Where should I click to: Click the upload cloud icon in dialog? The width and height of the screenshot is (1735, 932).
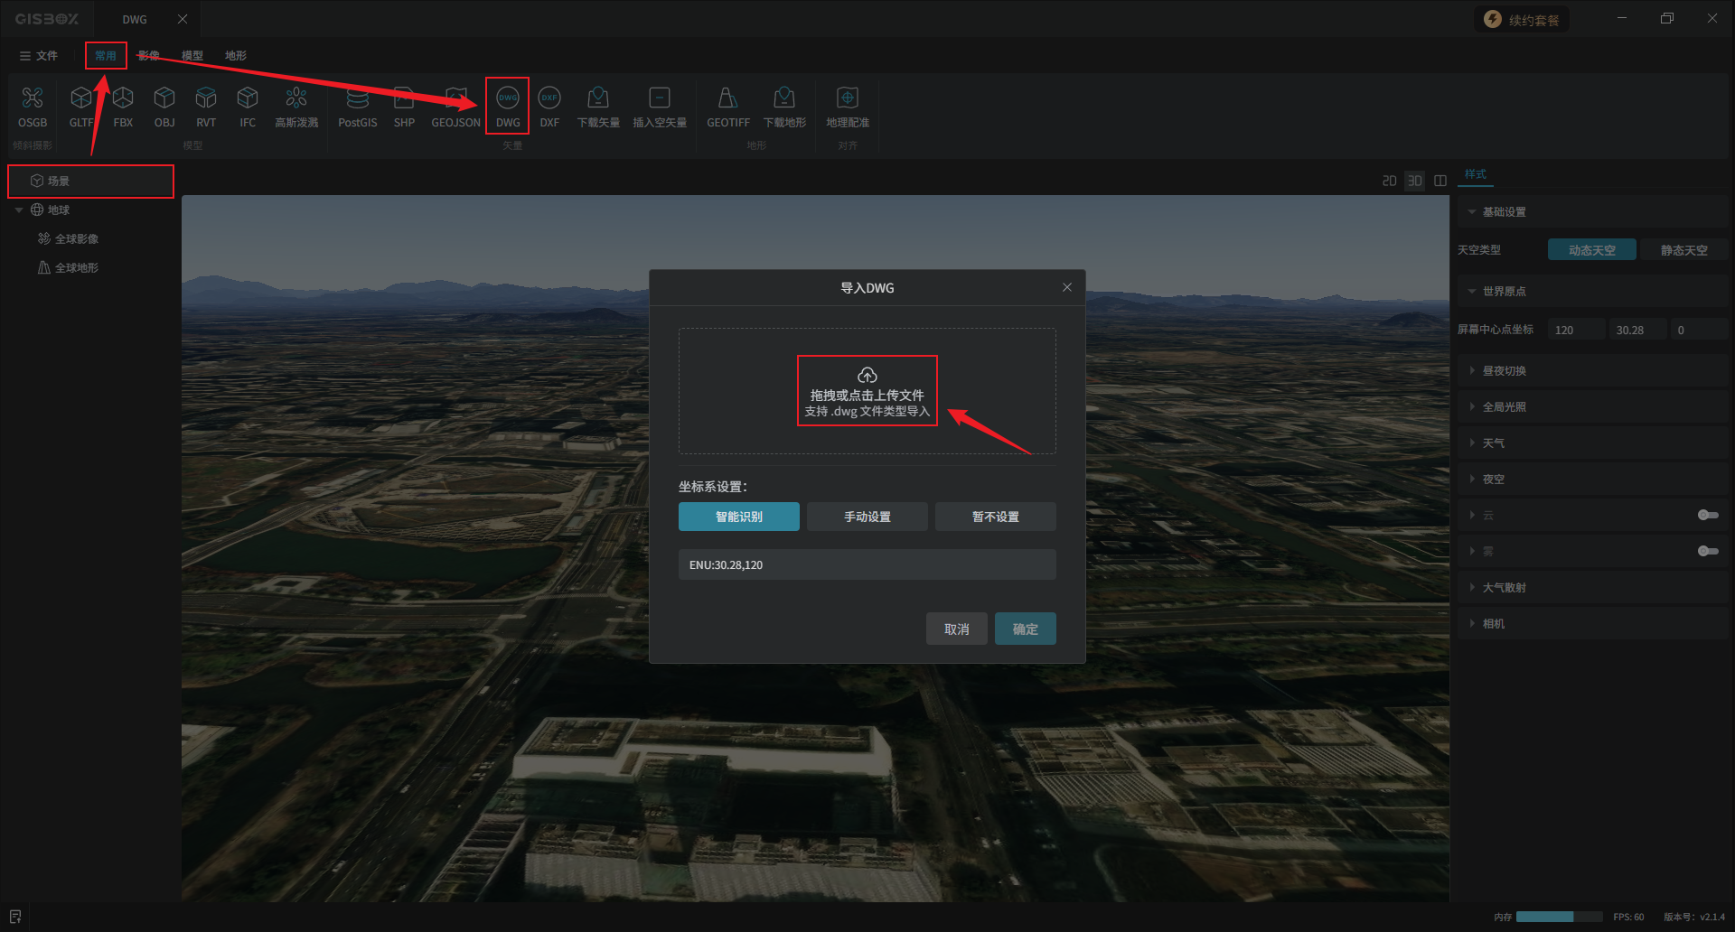[867, 375]
